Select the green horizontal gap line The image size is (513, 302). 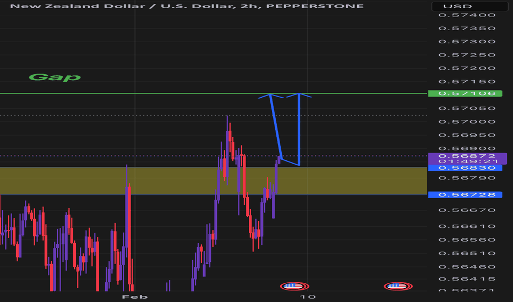coord(214,93)
